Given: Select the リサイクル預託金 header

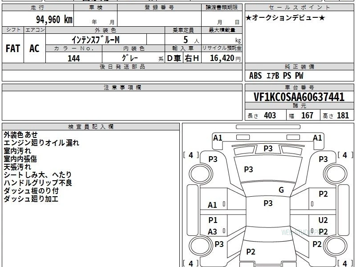Looking at the screenshot, I should coord(222,49).
